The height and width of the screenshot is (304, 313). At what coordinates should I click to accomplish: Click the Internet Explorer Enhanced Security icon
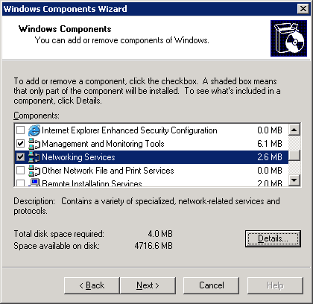click(x=34, y=130)
